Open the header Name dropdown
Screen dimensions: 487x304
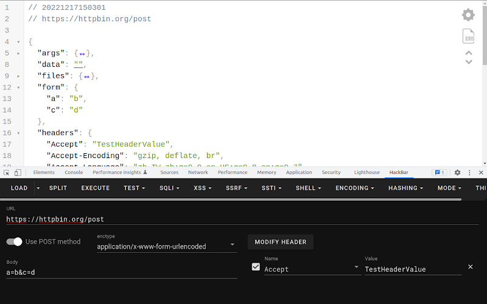point(356,268)
